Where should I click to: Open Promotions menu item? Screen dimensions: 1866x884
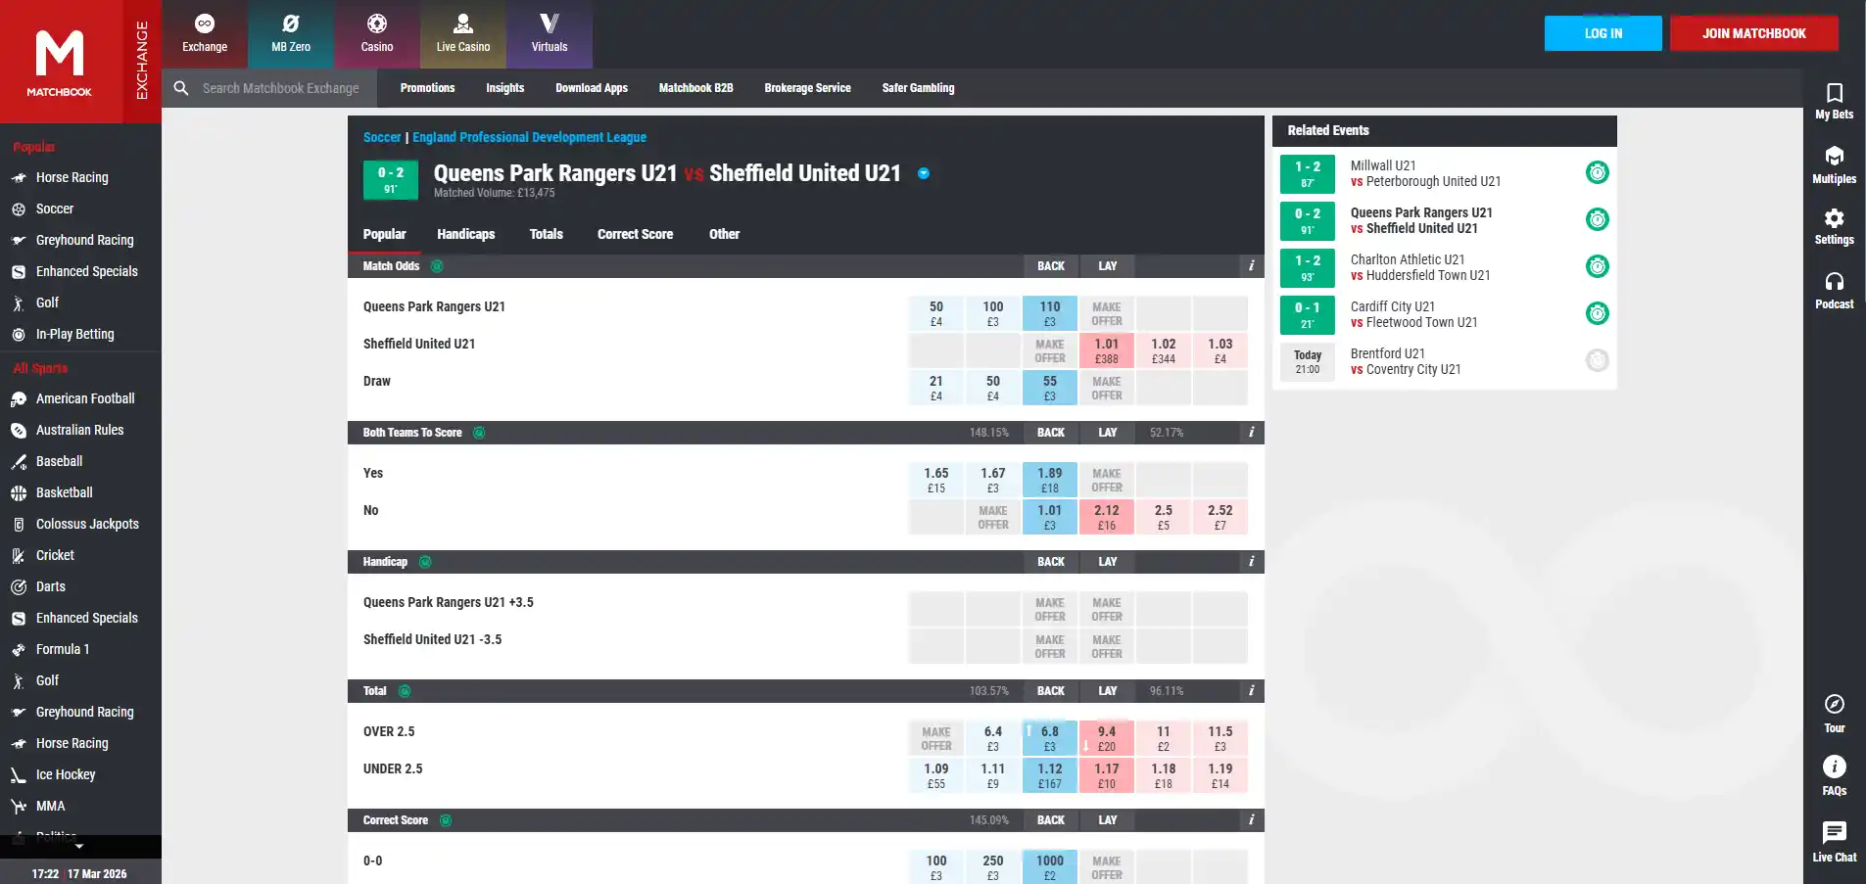tap(428, 88)
